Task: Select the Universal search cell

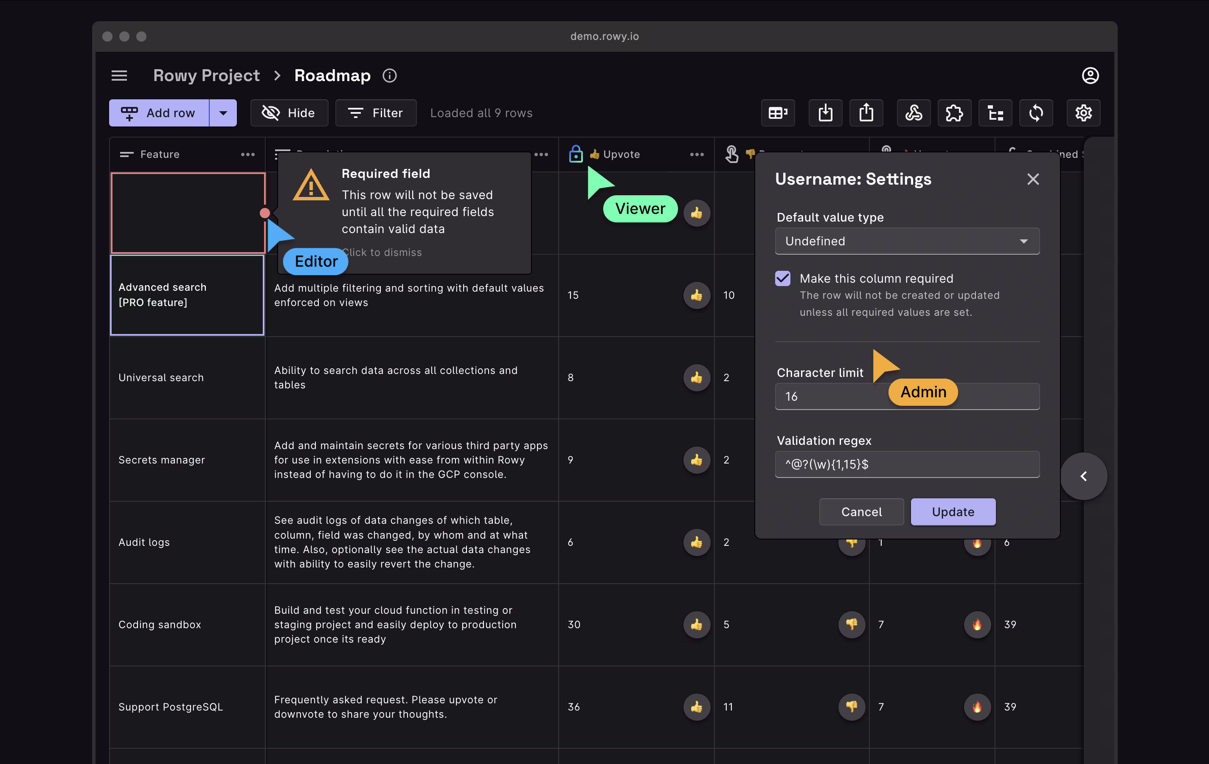Action: (187, 377)
